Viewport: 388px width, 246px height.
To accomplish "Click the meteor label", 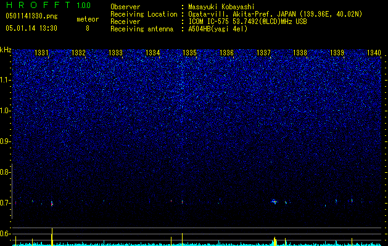I will pyautogui.click(x=88, y=19).
